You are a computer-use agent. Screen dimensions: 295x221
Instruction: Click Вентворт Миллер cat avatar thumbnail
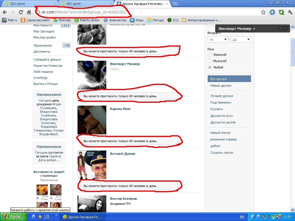tap(92, 75)
